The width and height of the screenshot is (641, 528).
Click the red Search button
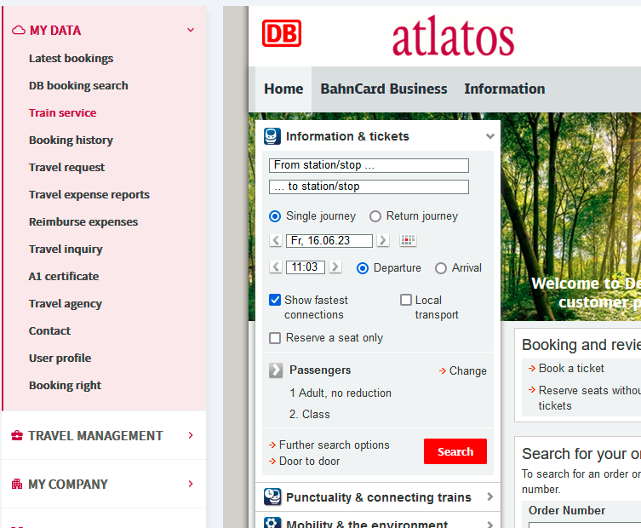tap(455, 451)
